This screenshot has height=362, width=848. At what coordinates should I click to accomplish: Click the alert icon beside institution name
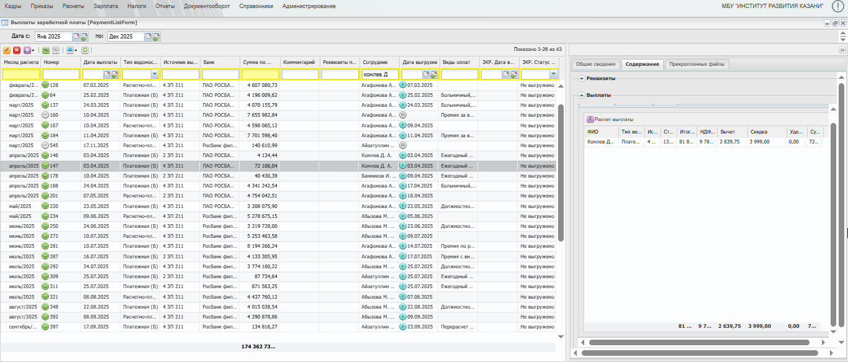[837, 6]
